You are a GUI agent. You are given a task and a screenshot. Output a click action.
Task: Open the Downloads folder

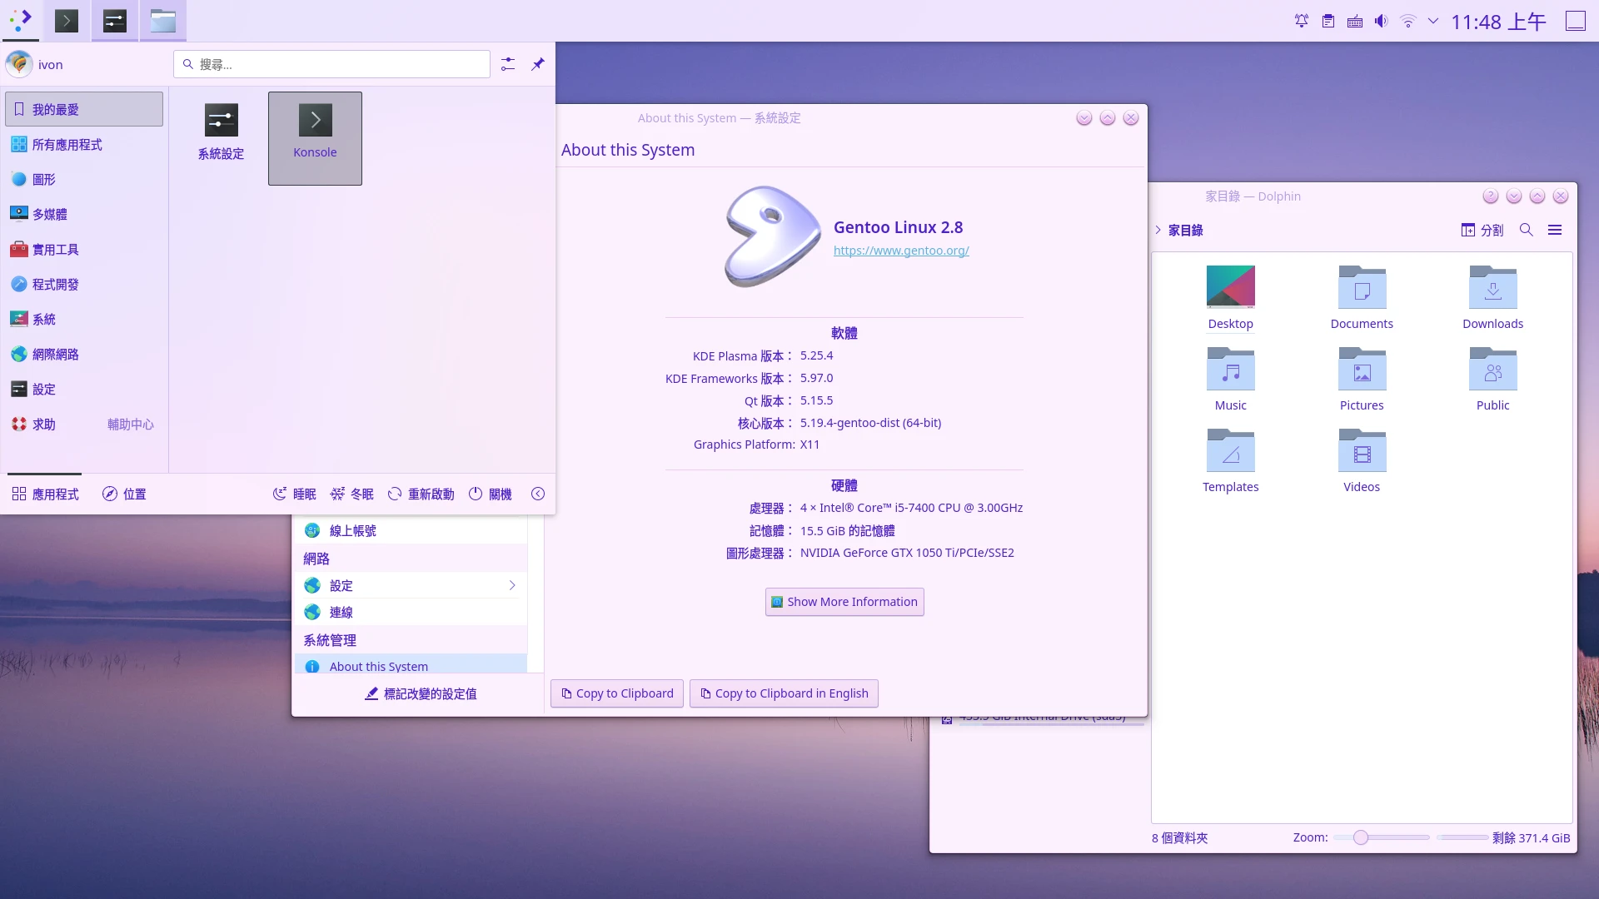coord(1492,297)
